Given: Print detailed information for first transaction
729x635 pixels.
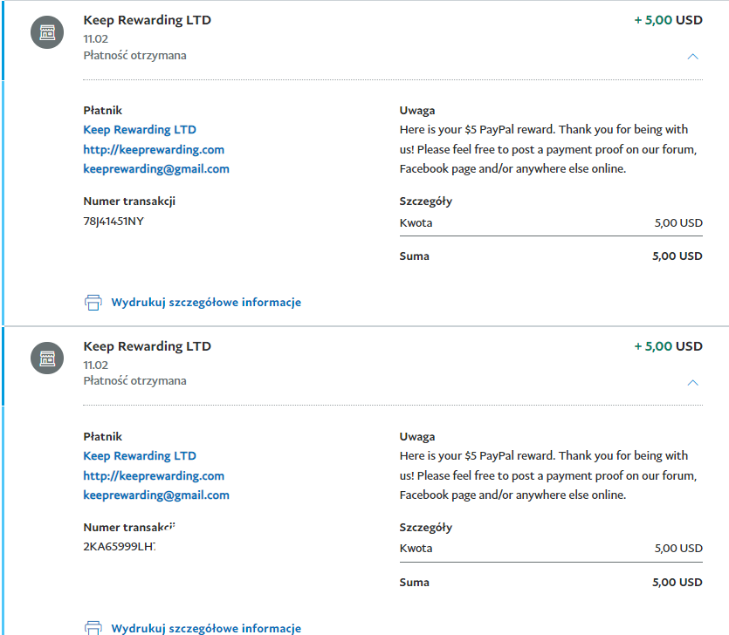Looking at the screenshot, I should tap(206, 303).
